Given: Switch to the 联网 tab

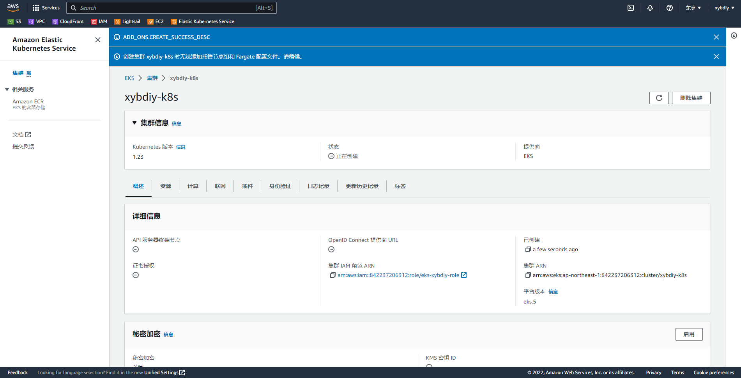Looking at the screenshot, I should coord(220,186).
